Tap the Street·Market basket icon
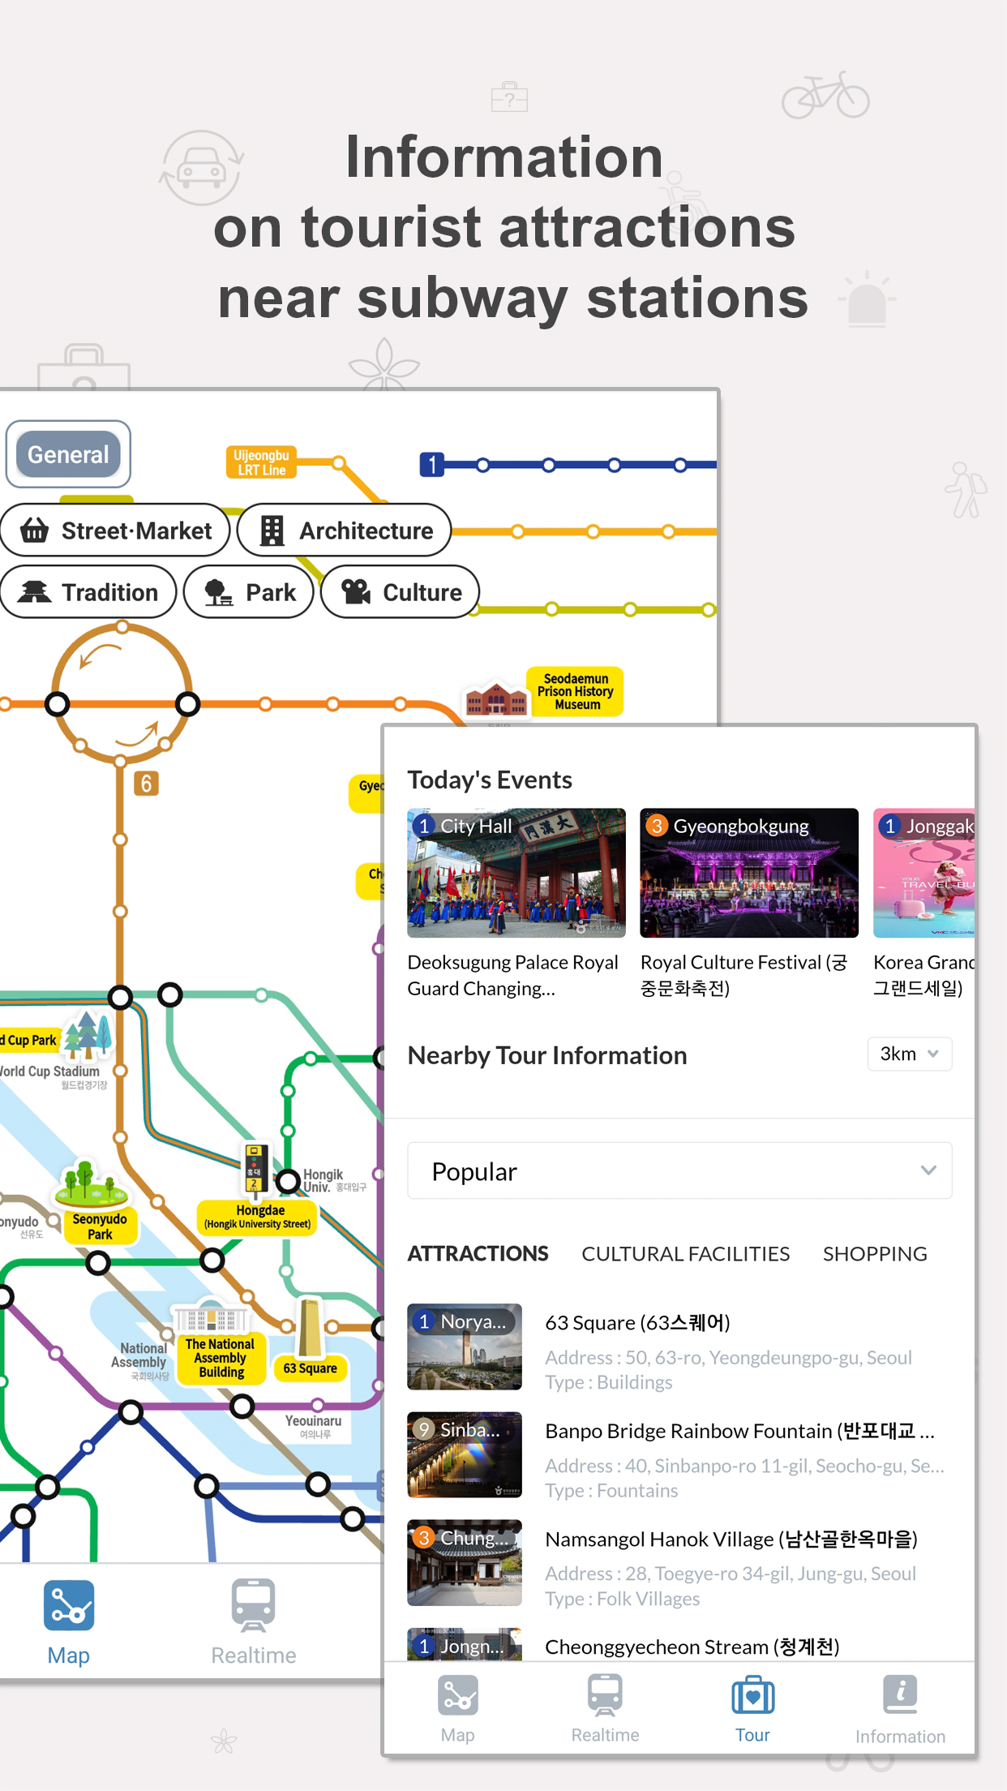1007x1791 pixels. [x=34, y=530]
